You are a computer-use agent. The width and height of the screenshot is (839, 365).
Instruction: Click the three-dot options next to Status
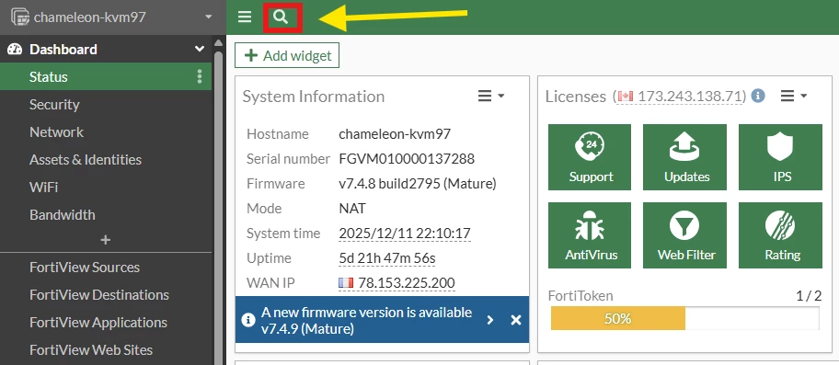(200, 76)
